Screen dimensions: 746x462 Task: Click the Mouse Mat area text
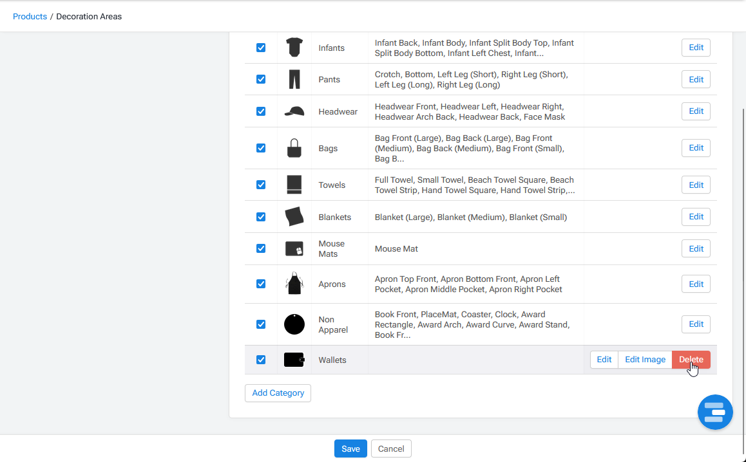[396, 248]
